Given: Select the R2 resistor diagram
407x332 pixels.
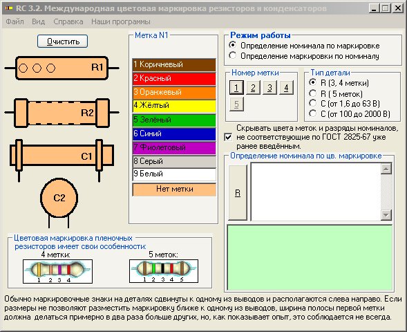Looking at the screenshot, I should [x=61, y=113].
